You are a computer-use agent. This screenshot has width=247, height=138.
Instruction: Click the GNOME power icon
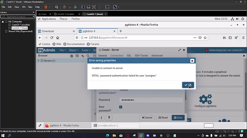(x=243, y=19)
